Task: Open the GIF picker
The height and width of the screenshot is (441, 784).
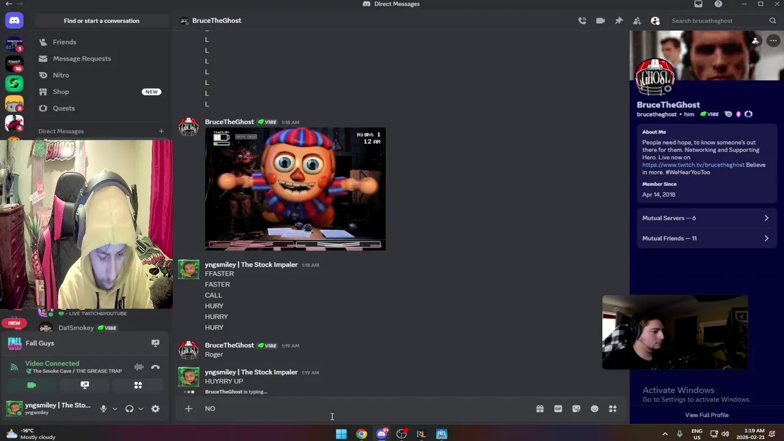Action: pos(558,409)
